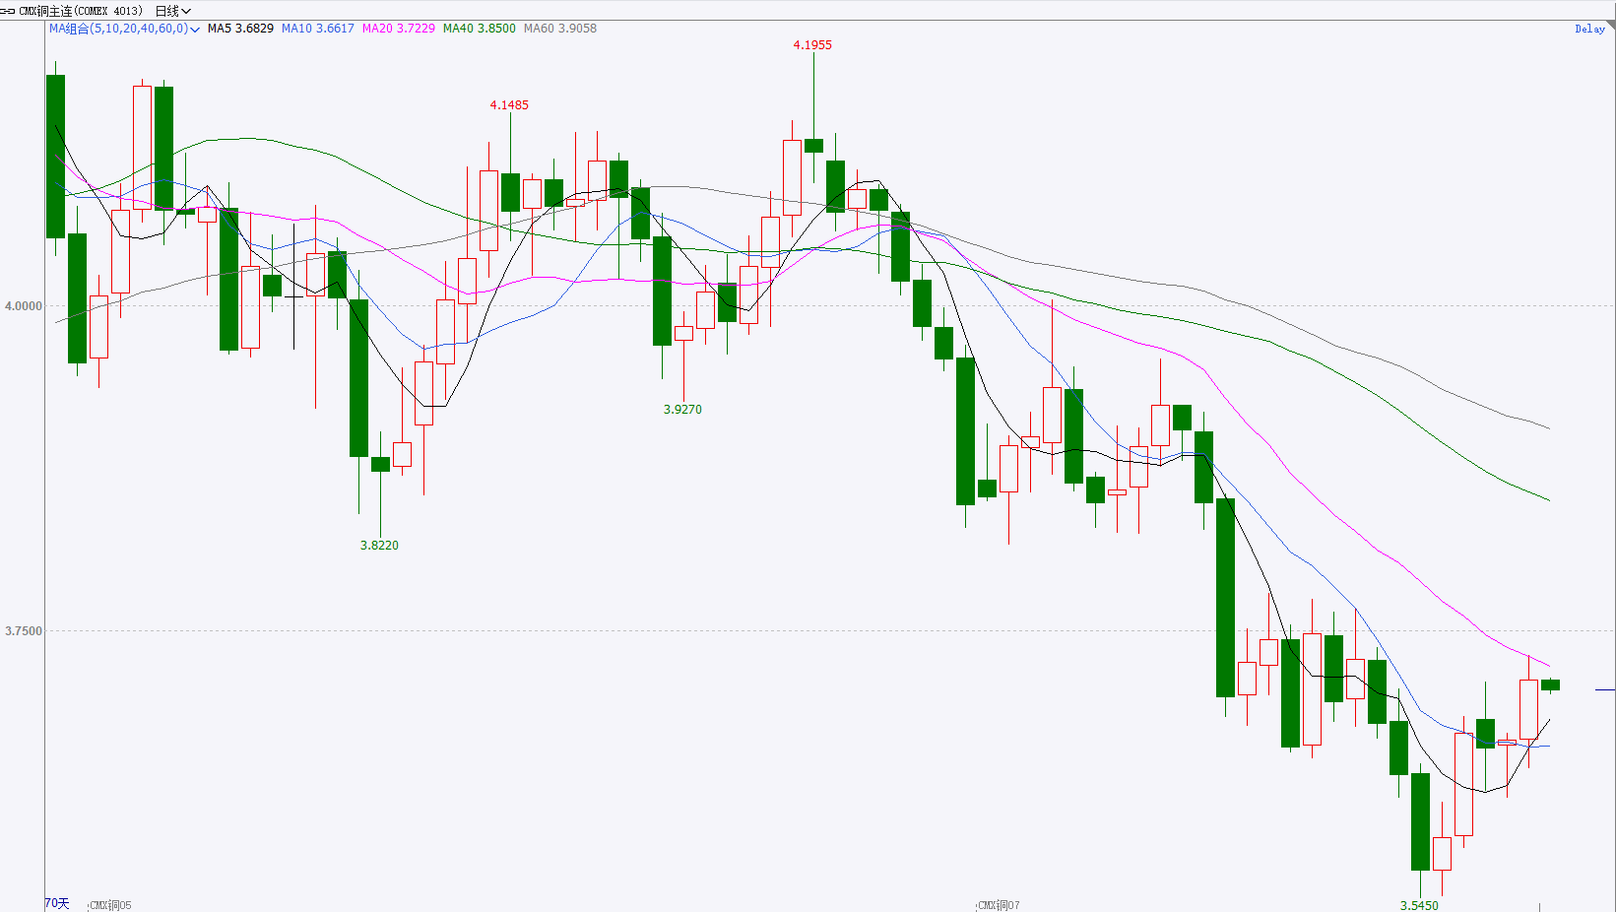This screenshot has height=912, width=1616.
Task: Click the 3.7500 price axis label
Action: coord(24,631)
